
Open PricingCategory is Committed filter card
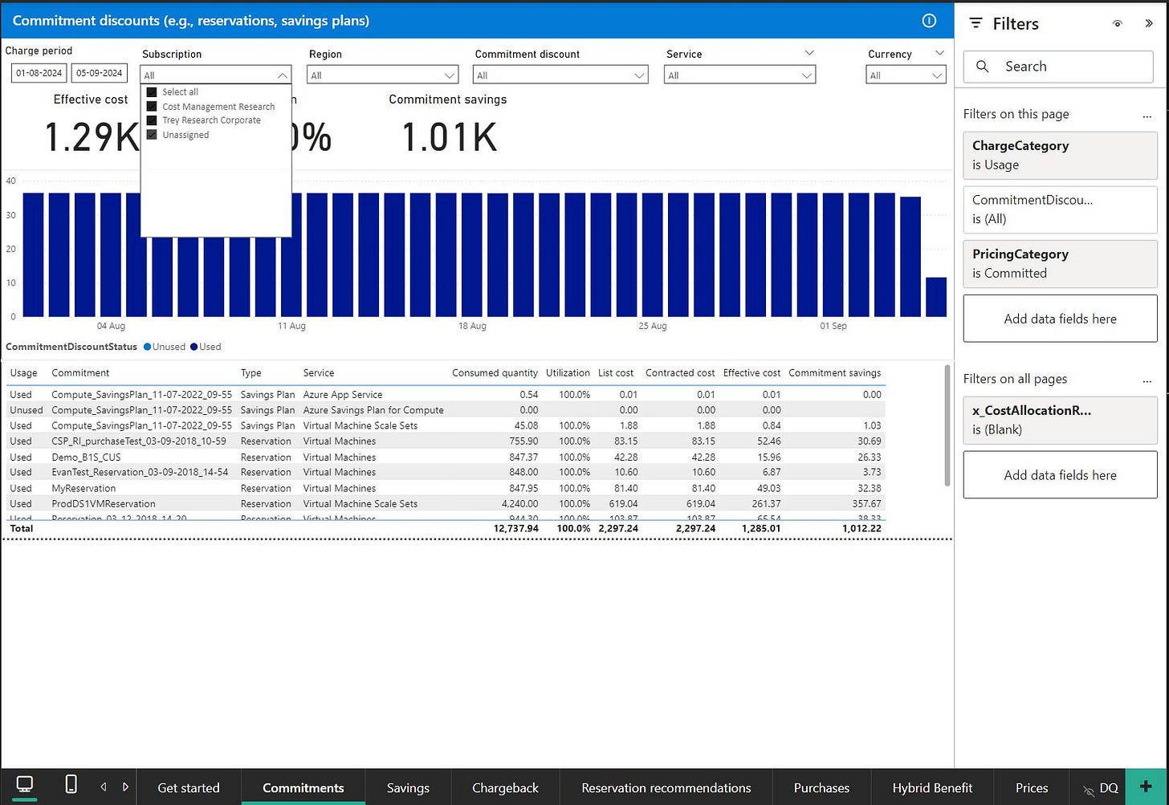1060,263
